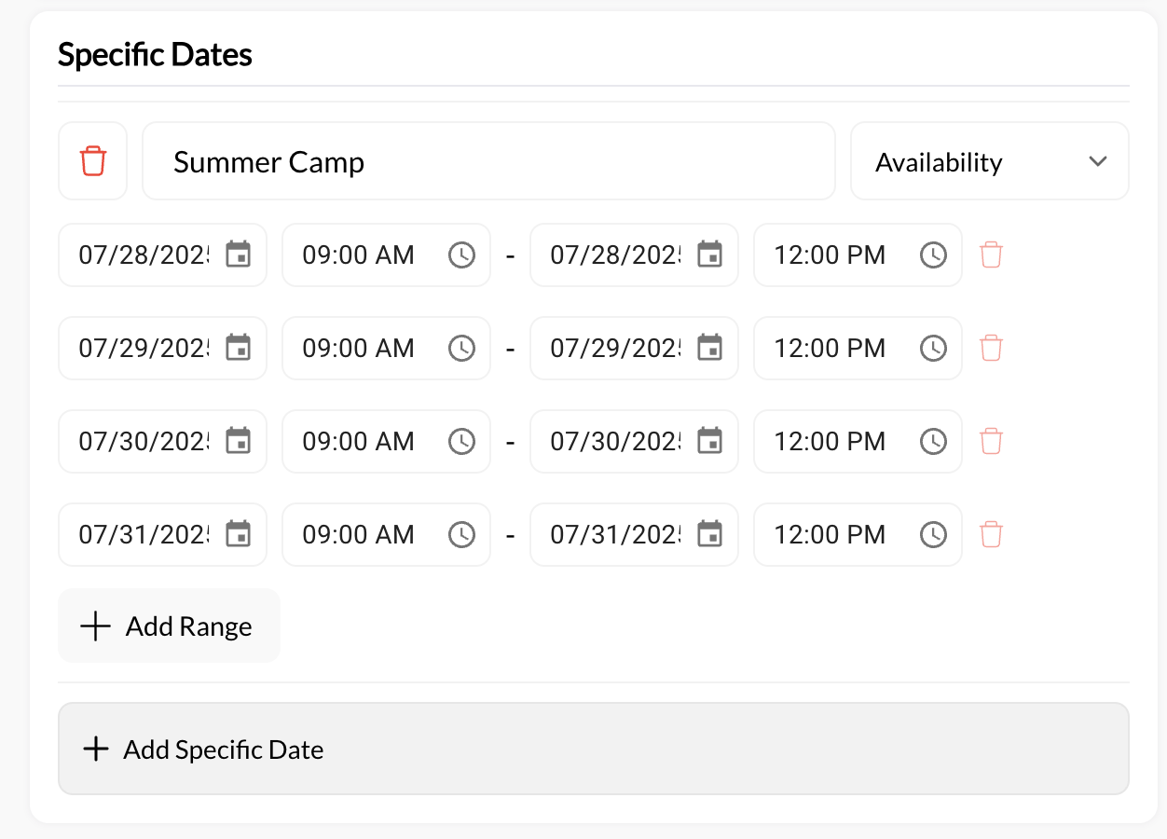Viewport: 1167px width, 839px height.
Task: Open the calendar picker for 07/28/2025 start date
Action: (240, 254)
